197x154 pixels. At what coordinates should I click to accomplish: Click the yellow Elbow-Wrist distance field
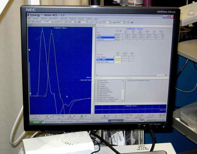(x=118, y=59)
